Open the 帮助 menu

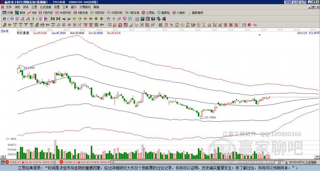(96, 7)
